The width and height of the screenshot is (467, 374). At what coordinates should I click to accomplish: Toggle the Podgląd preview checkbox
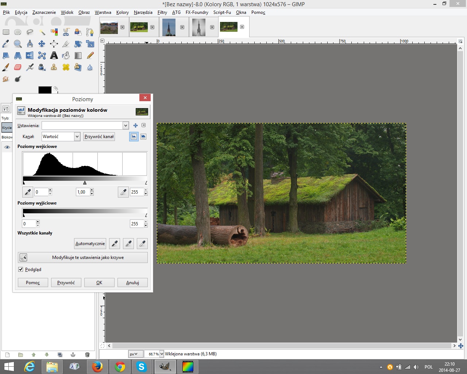[x=21, y=270]
